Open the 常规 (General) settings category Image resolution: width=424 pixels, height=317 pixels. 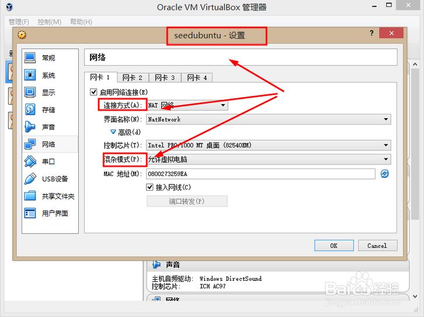tap(50, 58)
